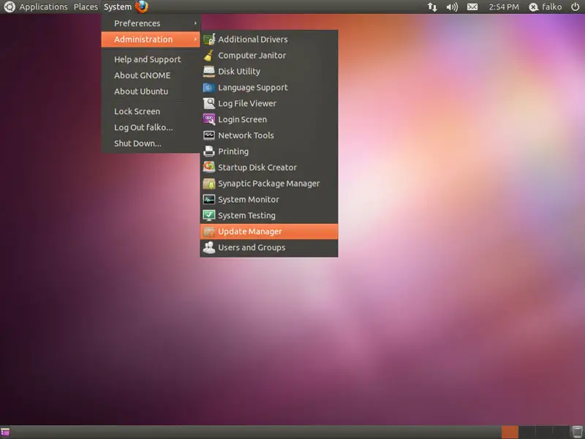Open Login Screen settings
The width and height of the screenshot is (585, 439).
coord(269,119)
